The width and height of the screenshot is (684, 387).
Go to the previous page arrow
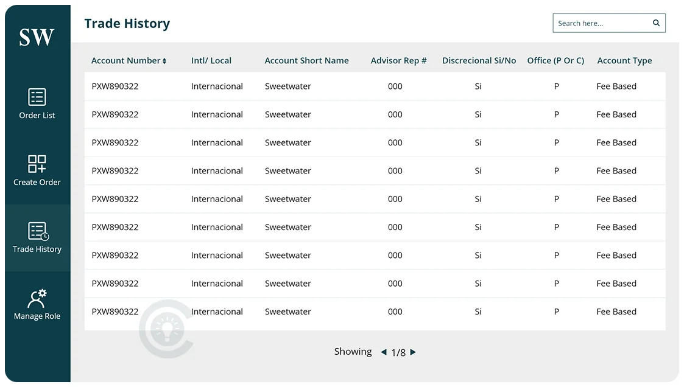click(x=384, y=352)
